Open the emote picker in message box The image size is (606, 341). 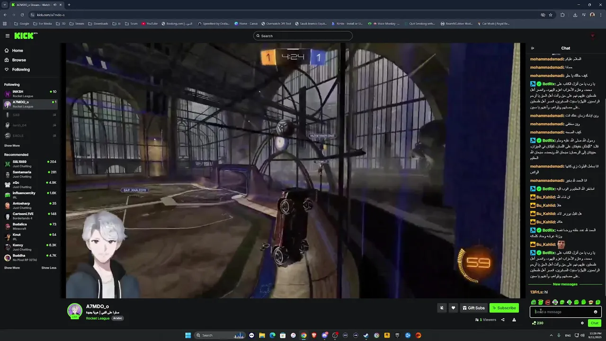(596, 312)
